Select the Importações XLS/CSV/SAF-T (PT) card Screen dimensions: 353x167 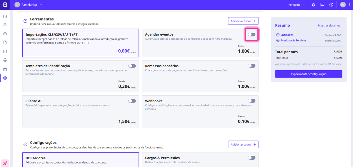[x=81, y=43]
